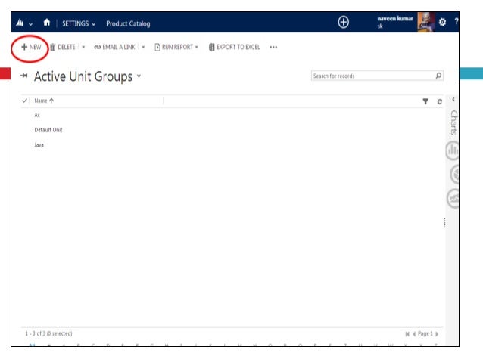Open the dropdown beside the CRM logo

coord(30,24)
